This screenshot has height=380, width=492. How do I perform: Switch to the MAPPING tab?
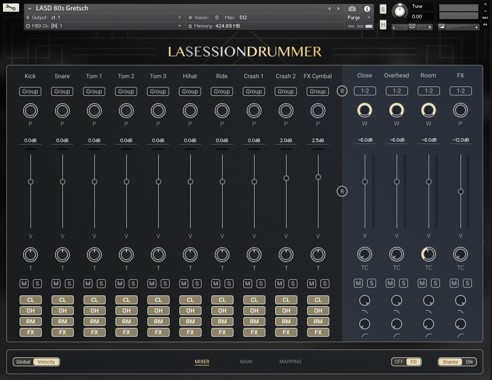tap(290, 362)
